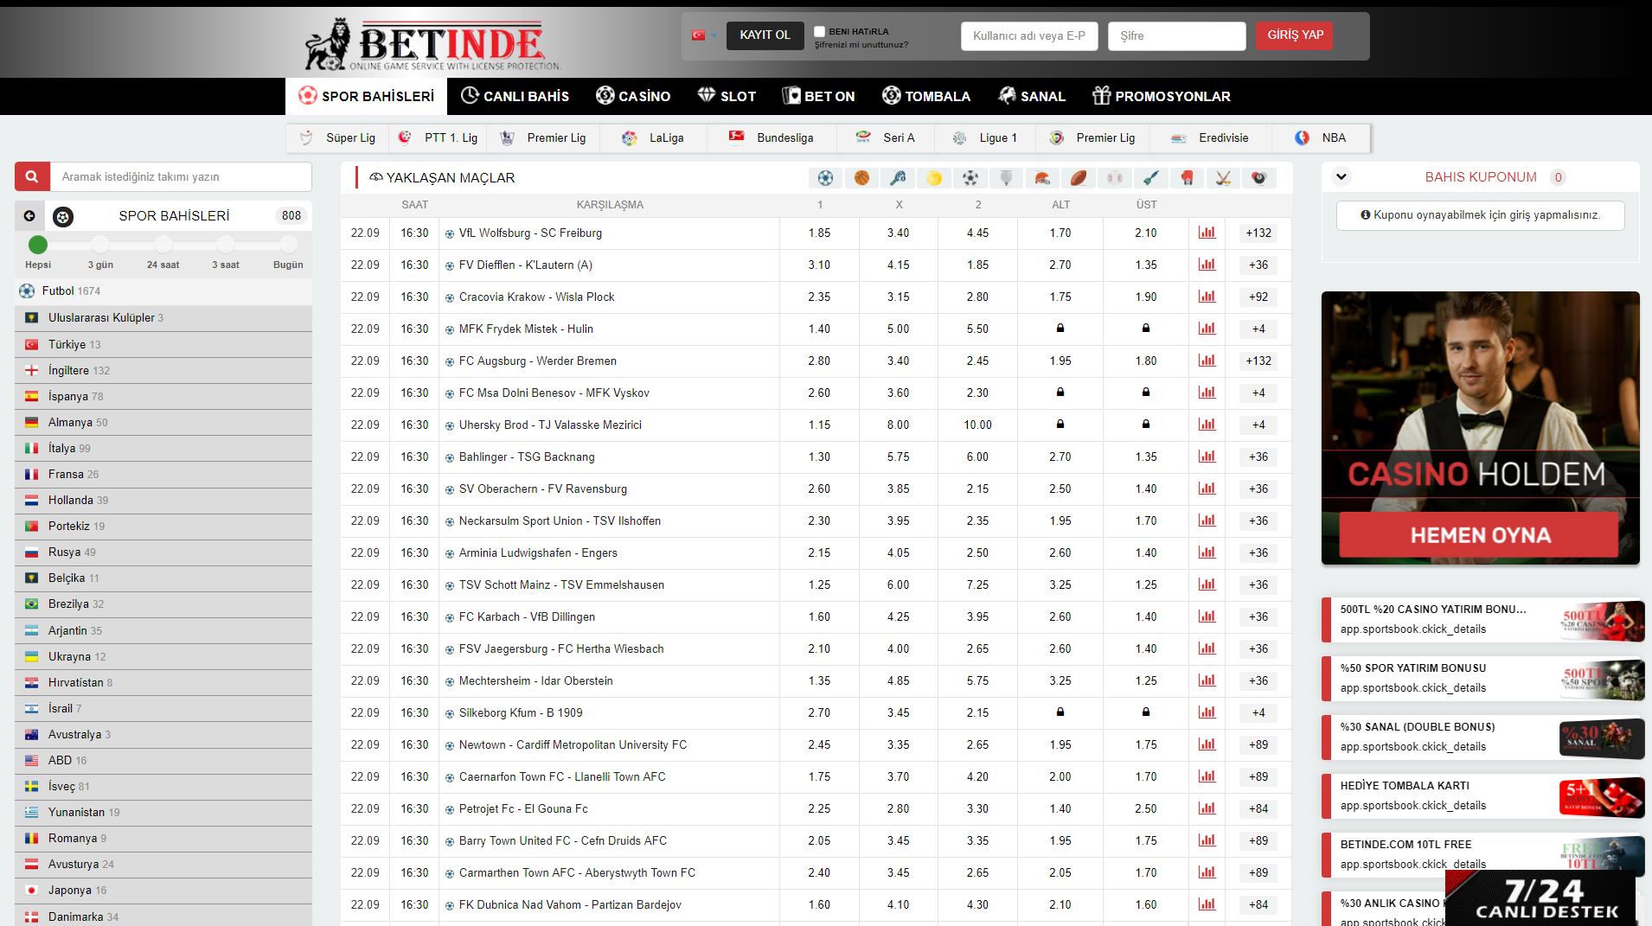Collapse the BAHIS KUPONUM panel chevron
Image resolution: width=1652 pixels, height=926 pixels.
point(1341,177)
